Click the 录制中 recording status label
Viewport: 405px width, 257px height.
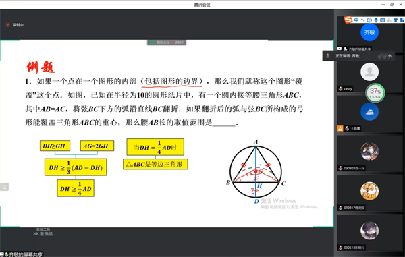(x=18, y=25)
